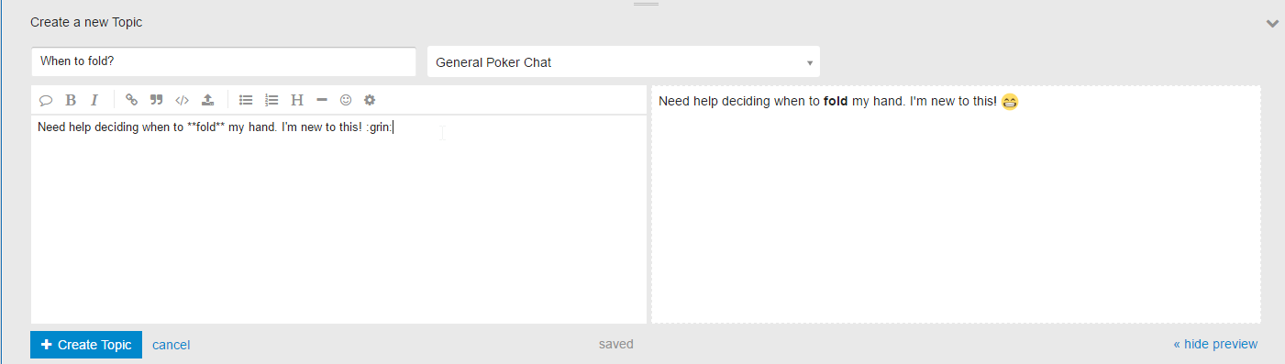Insert a hyperlink using the link icon
The height and width of the screenshot is (364, 1285).
(131, 100)
